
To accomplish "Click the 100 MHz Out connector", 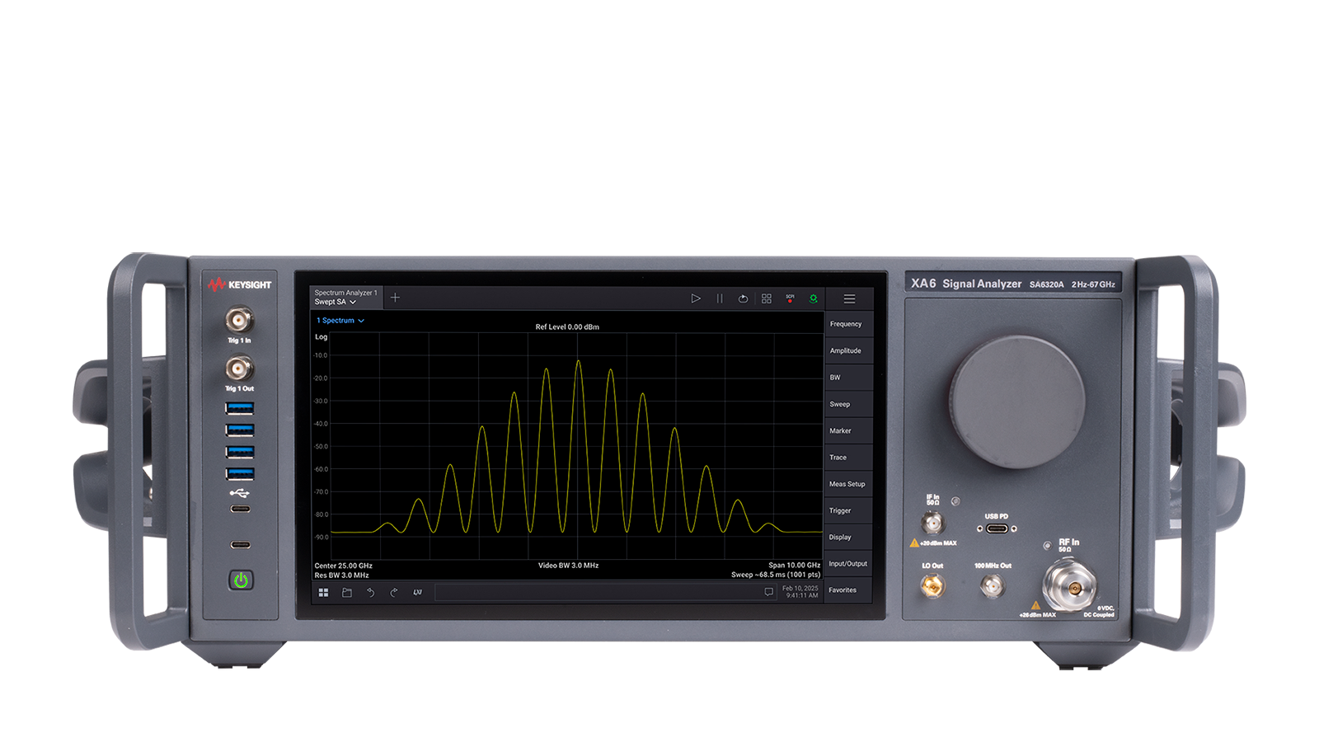I will (x=992, y=586).
